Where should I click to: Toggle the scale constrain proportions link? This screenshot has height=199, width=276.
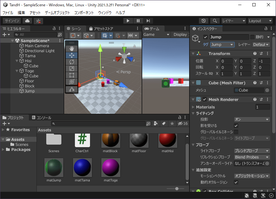[x=211, y=74]
